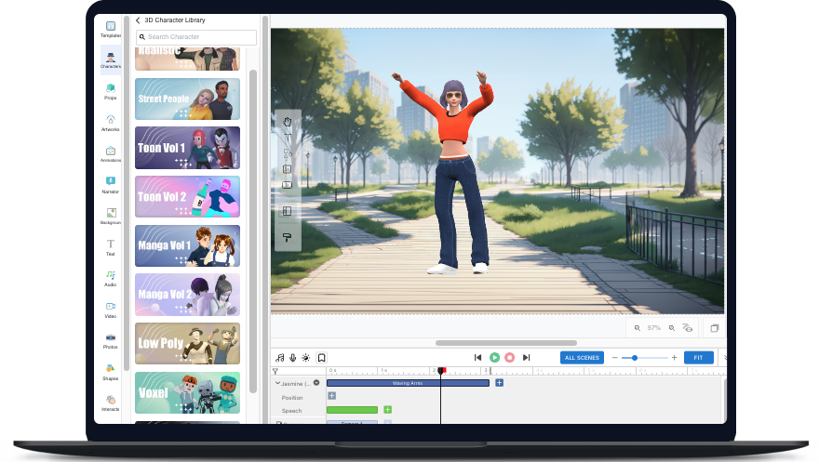Image resolution: width=819 pixels, height=462 pixels.
Task: Toggle the brightness effects icon above timeline
Action: point(305,358)
